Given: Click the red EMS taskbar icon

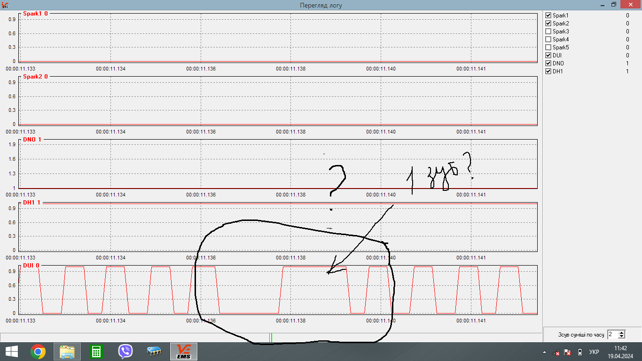Looking at the screenshot, I should click(x=184, y=352).
